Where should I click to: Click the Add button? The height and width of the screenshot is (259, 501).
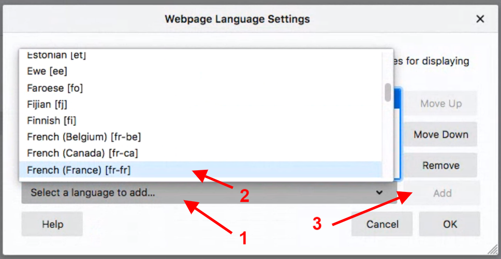pos(443,193)
